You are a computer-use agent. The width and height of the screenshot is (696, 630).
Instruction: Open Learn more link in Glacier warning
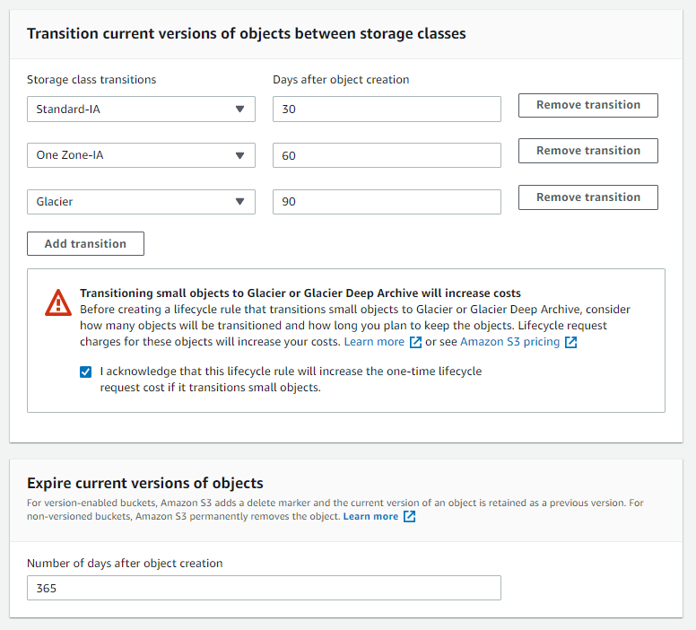tap(374, 342)
